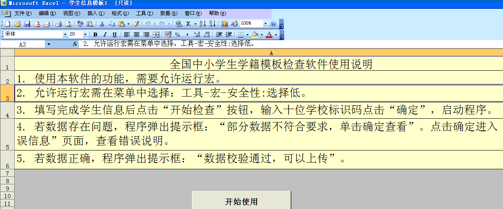Toggle underline formatting
The height and width of the screenshot is (209, 503).
click(114, 34)
